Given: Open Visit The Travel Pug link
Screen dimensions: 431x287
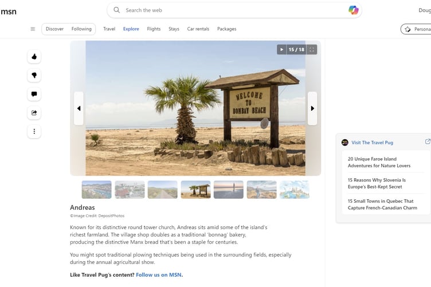Looking at the screenshot, I should point(372,143).
